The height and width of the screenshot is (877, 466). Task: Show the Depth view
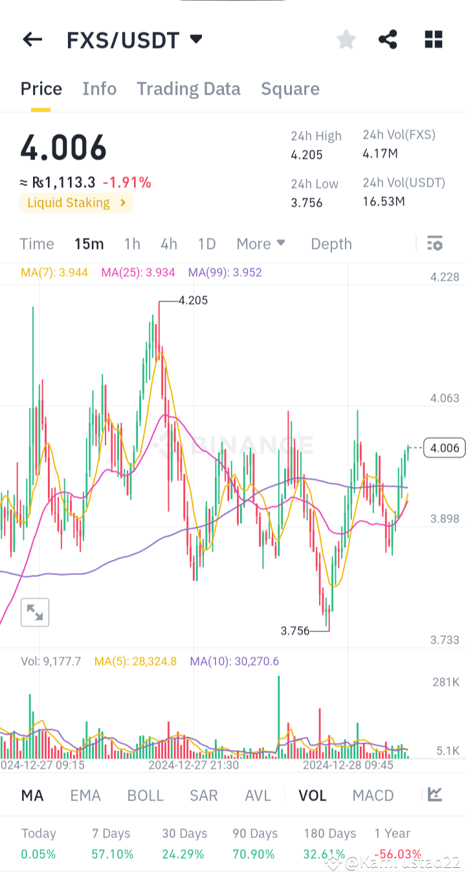tap(331, 244)
